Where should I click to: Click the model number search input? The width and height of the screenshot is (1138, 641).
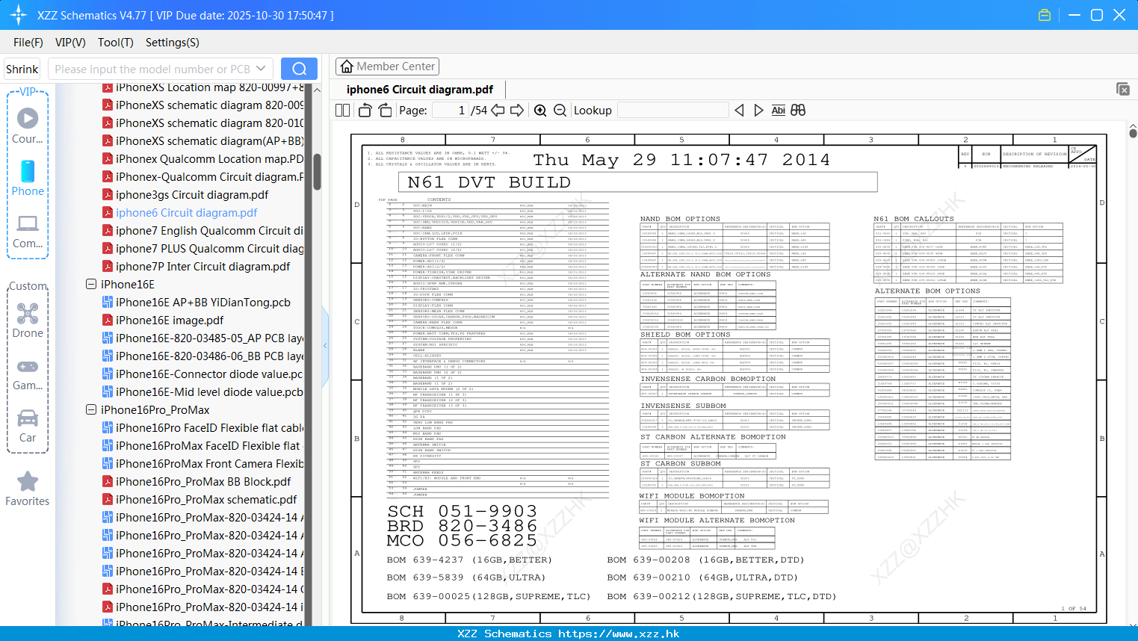coord(152,69)
